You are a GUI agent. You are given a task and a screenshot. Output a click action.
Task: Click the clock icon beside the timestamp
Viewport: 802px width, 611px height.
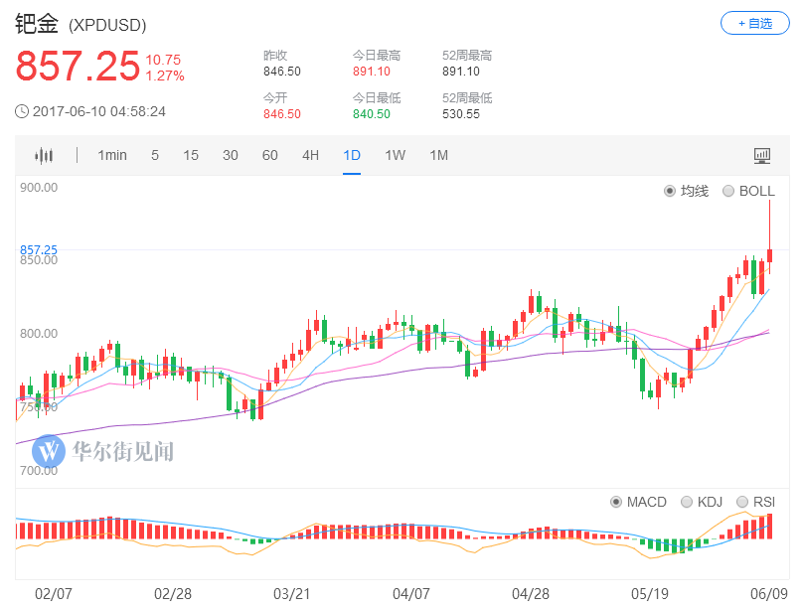pyautogui.click(x=21, y=111)
